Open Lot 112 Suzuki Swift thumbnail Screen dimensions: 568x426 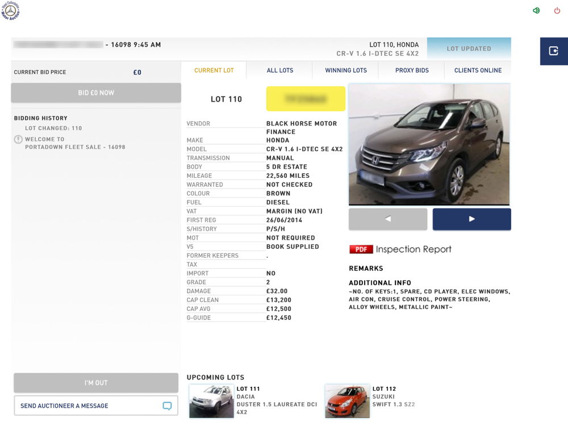pos(348,402)
